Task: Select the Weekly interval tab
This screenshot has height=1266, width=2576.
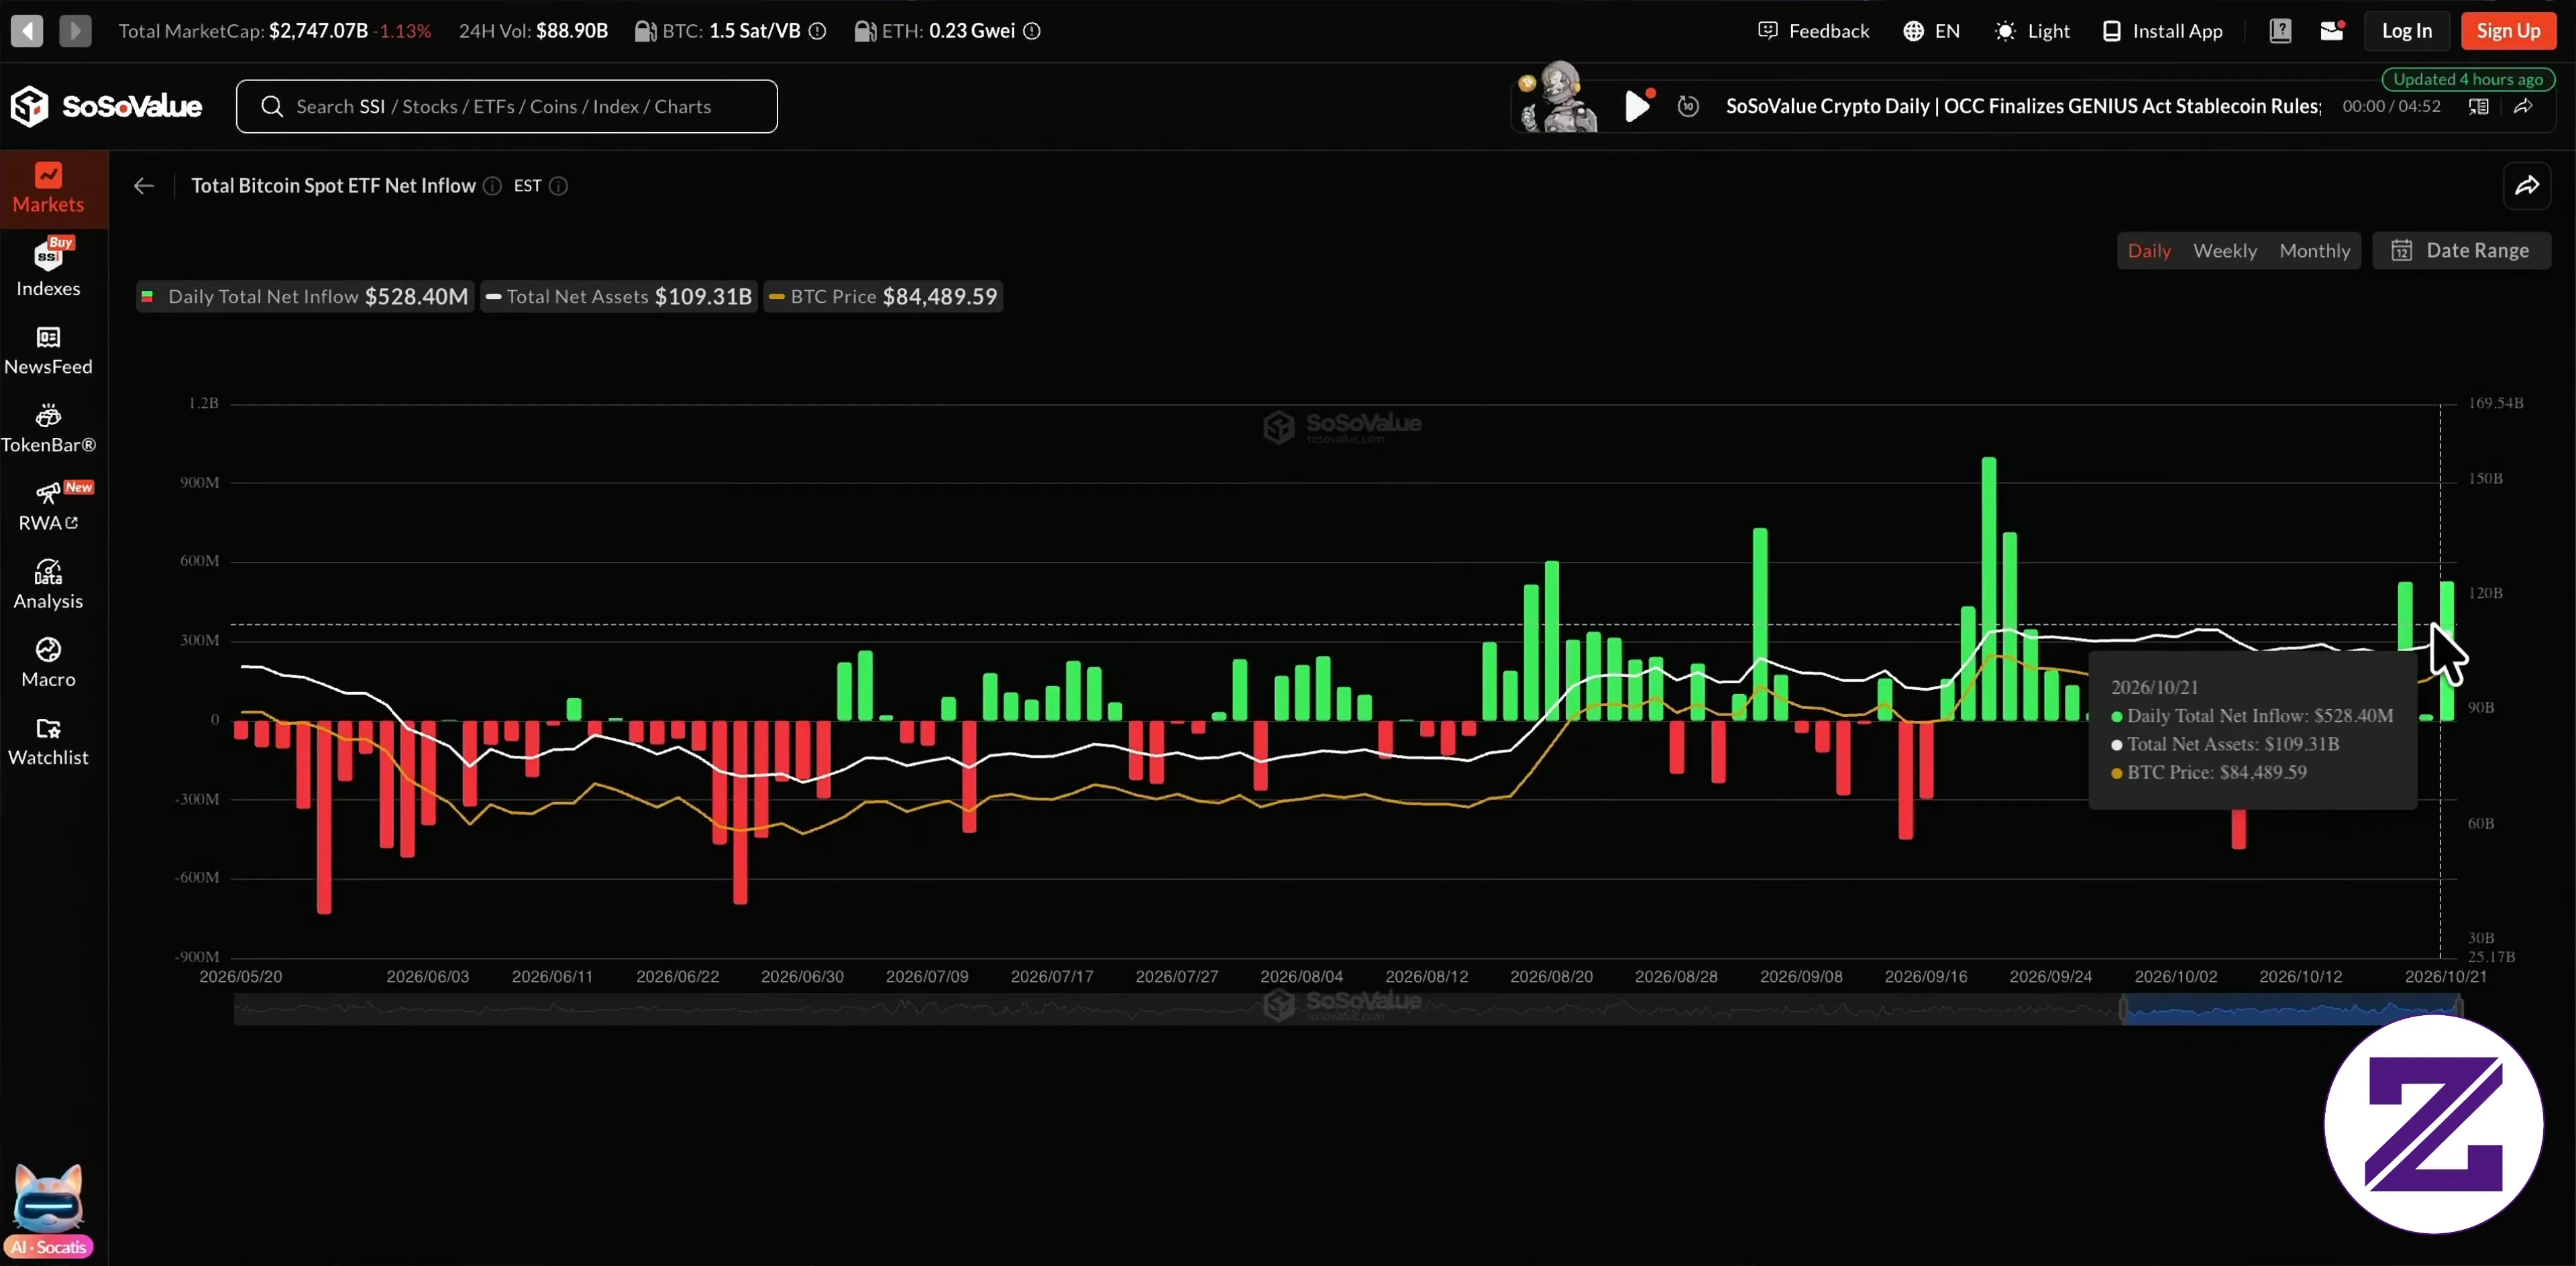Action: (2225, 251)
